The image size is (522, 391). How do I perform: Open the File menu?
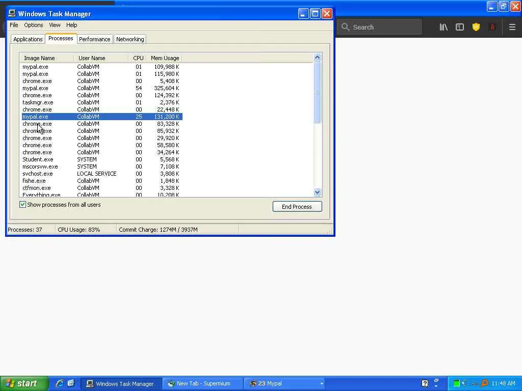pos(14,25)
